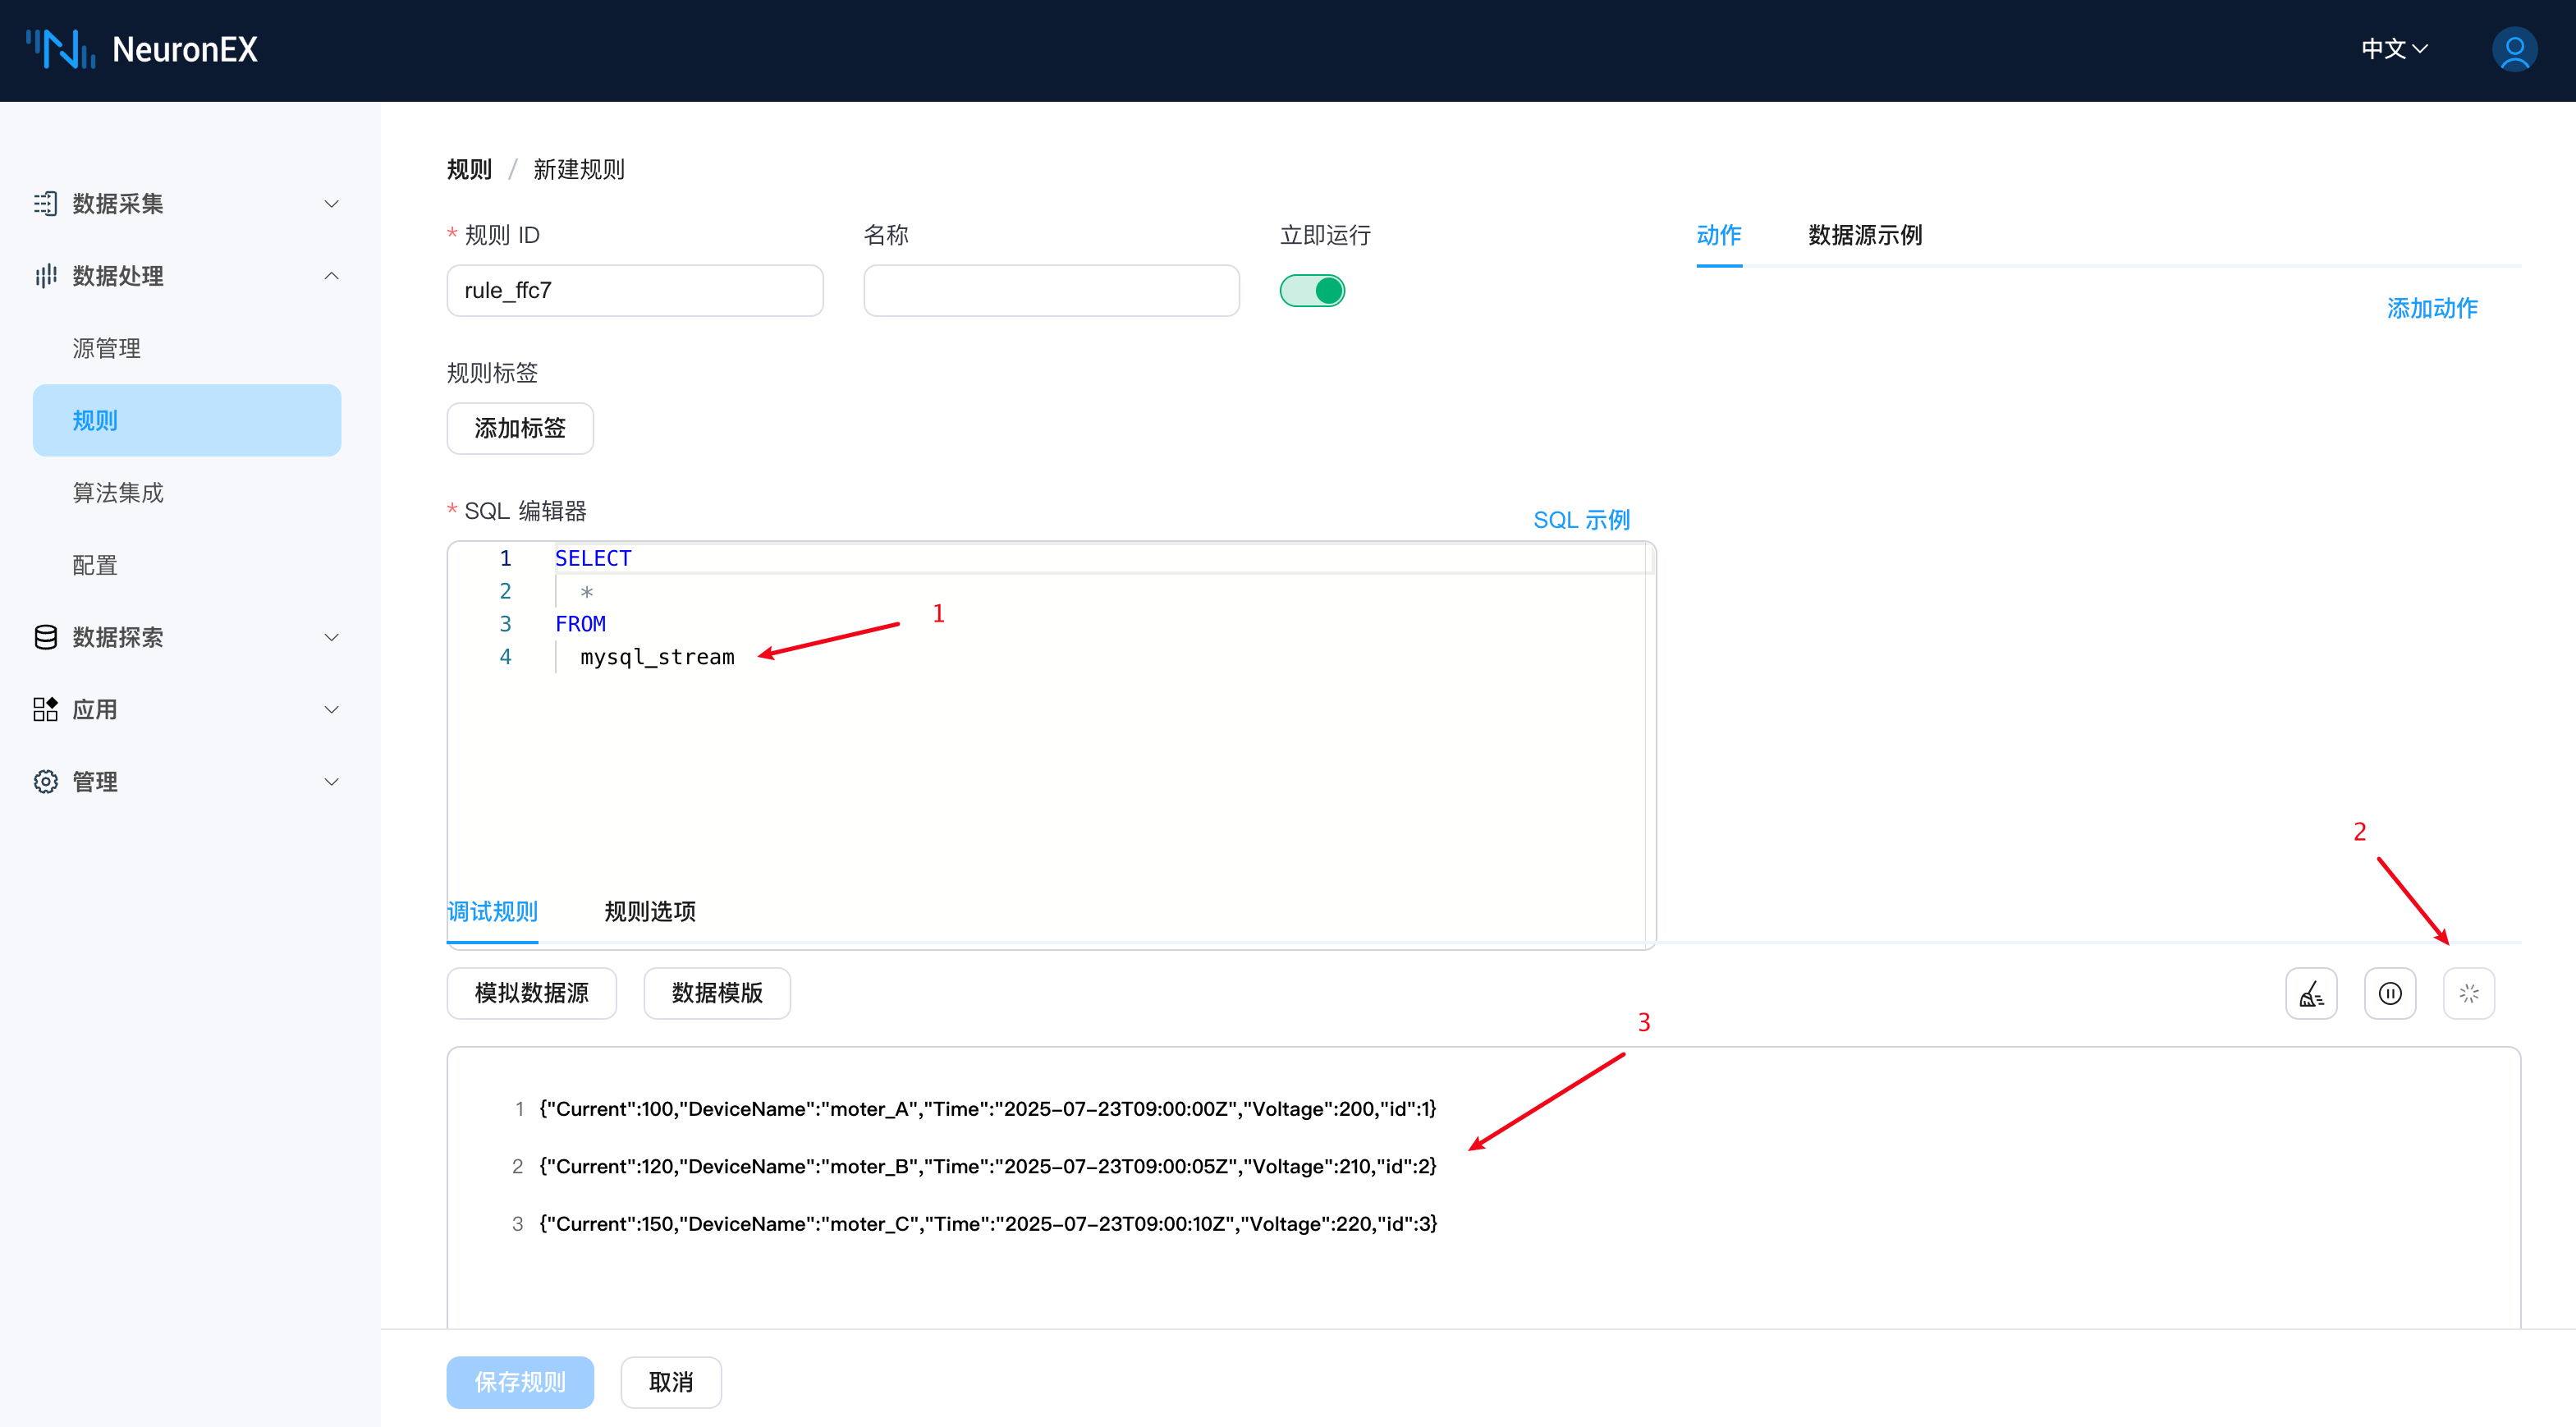Toggle the 立即运行 switch off

[x=1312, y=291]
